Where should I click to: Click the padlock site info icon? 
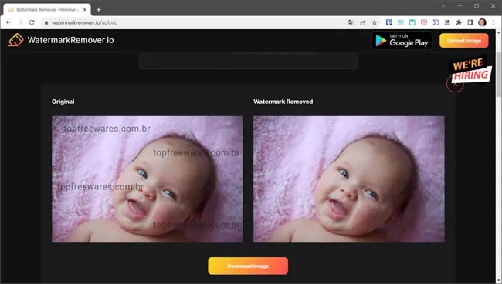(46, 22)
